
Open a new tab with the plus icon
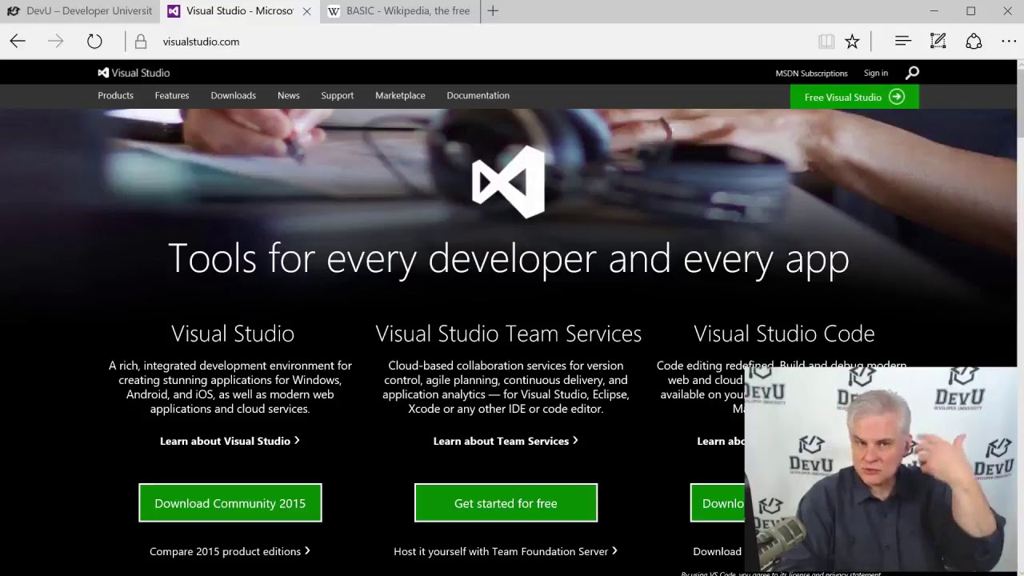coord(493,11)
